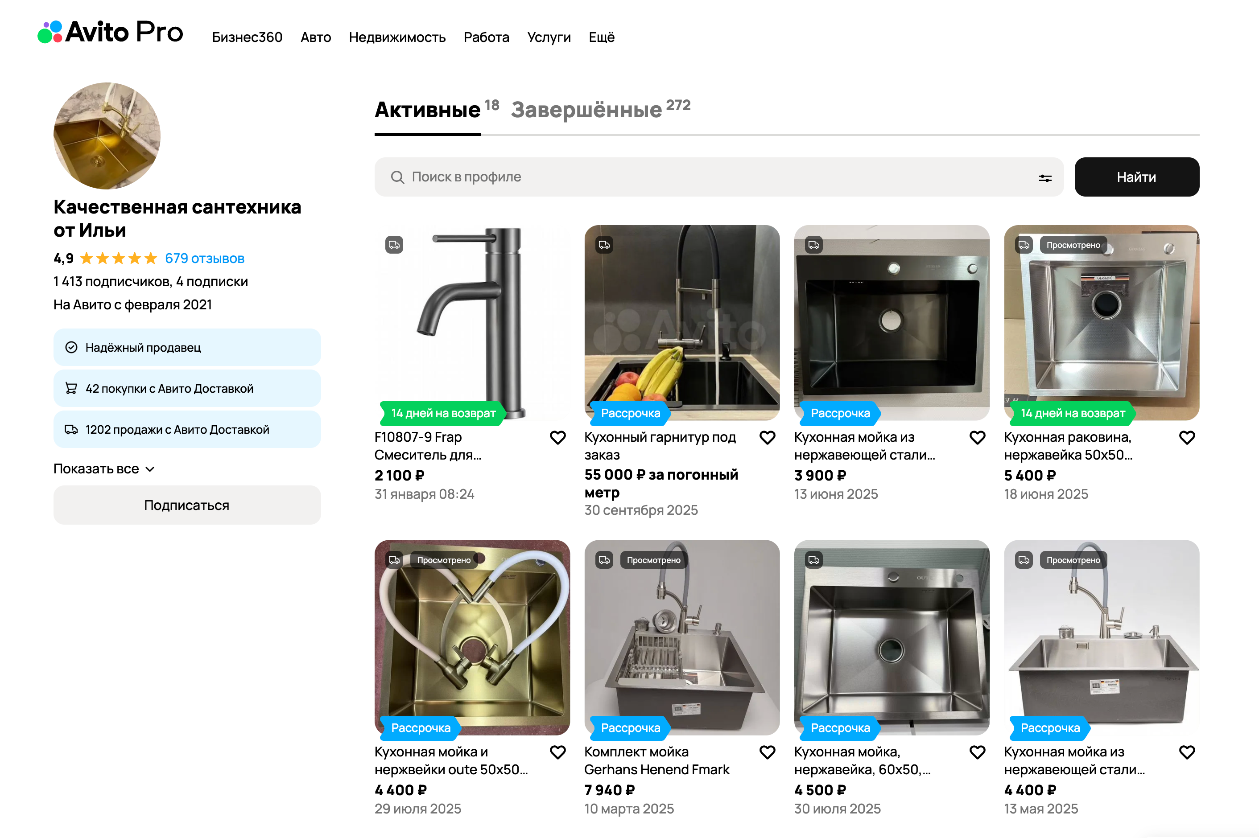The width and height of the screenshot is (1259, 838).
Task: Click the Avito Pro logo
Action: point(110,32)
